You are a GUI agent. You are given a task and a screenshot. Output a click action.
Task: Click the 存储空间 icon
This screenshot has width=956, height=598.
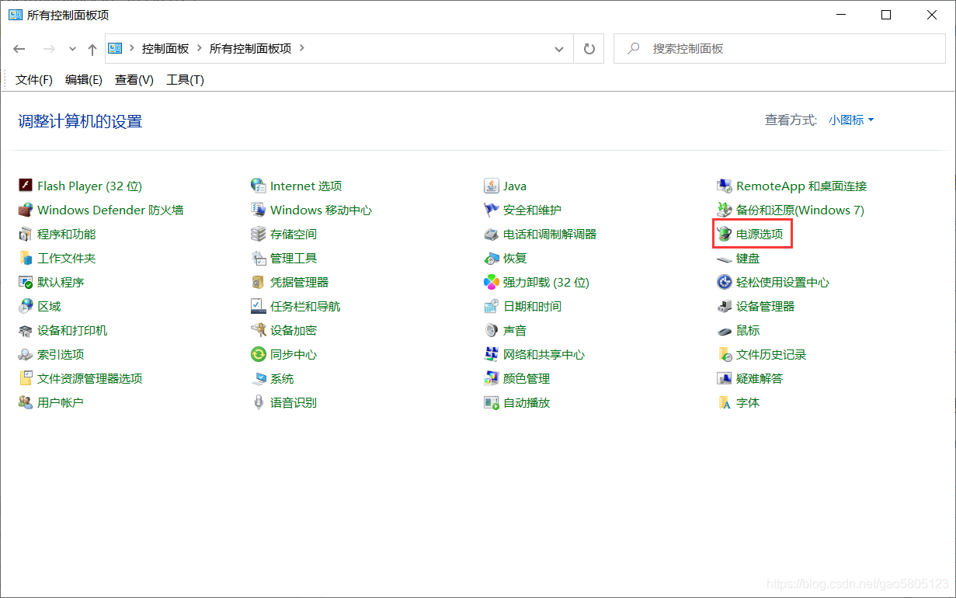point(259,234)
